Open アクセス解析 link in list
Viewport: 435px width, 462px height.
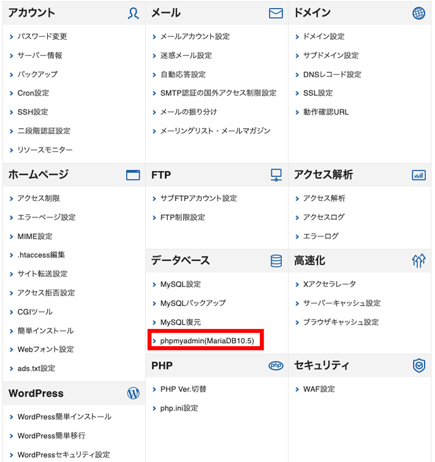point(324,199)
